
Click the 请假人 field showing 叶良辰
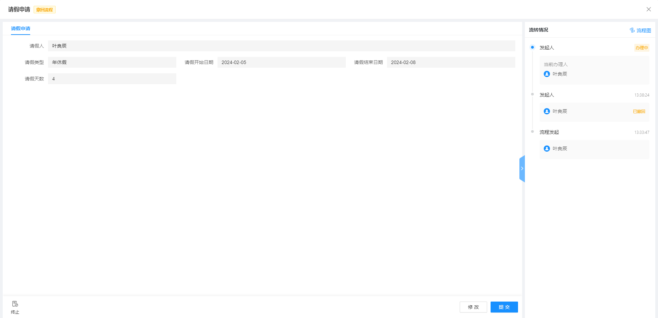click(281, 46)
